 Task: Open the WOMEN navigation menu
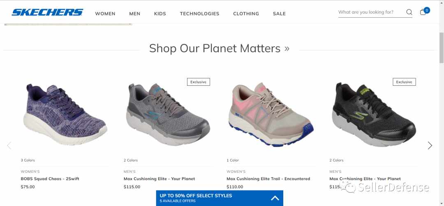tap(105, 14)
